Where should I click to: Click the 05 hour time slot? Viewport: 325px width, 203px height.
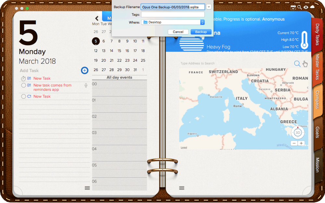click(x=120, y=170)
